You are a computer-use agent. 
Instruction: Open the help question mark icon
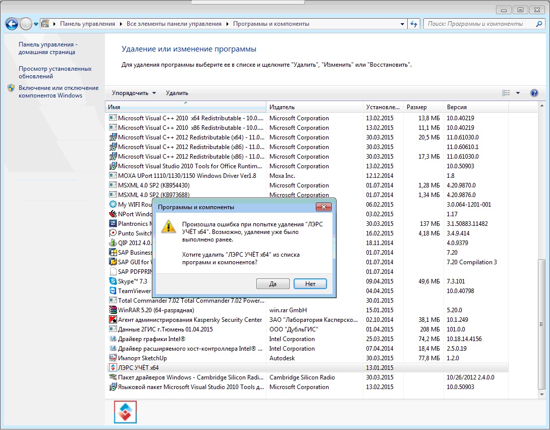tap(534, 93)
